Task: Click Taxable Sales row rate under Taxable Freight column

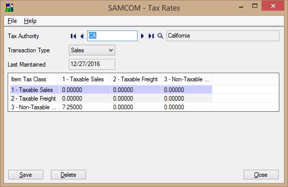Action: point(136,90)
